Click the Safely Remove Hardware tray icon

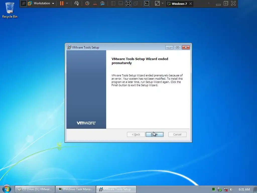pyautogui.click(x=219, y=189)
